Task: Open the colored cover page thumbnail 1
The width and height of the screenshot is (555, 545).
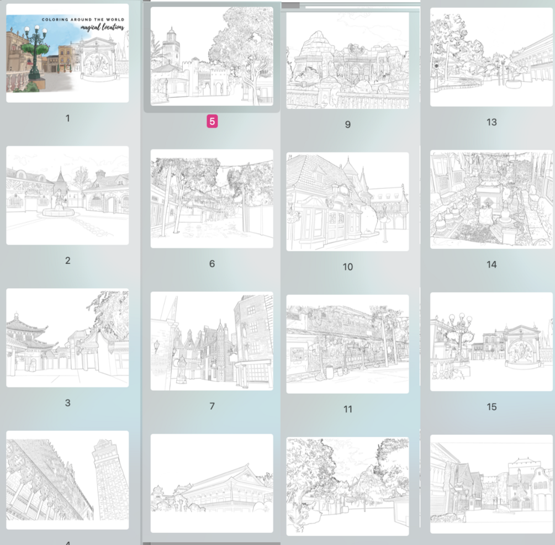Action: pos(67,53)
